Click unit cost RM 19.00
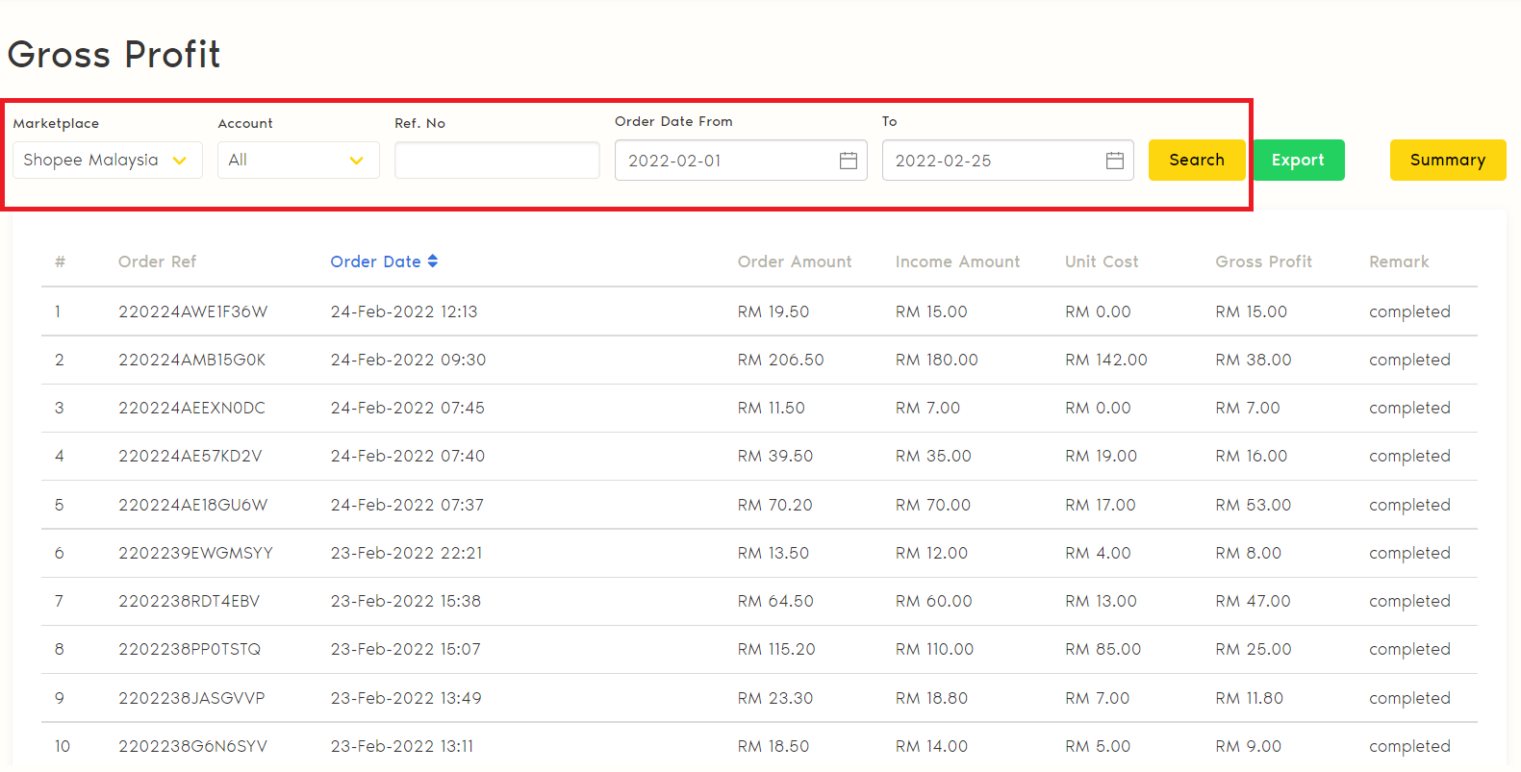Image resolution: width=1521 pixels, height=772 pixels. pyautogui.click(x=1101, y=456)
